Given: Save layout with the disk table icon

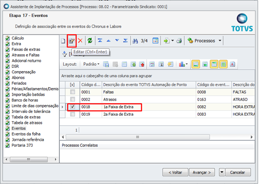Looking at the screenshot, I should [x=106, y=64].
